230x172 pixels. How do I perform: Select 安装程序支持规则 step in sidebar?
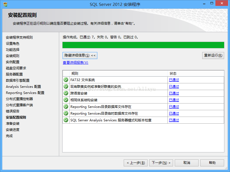click(19, 37)
